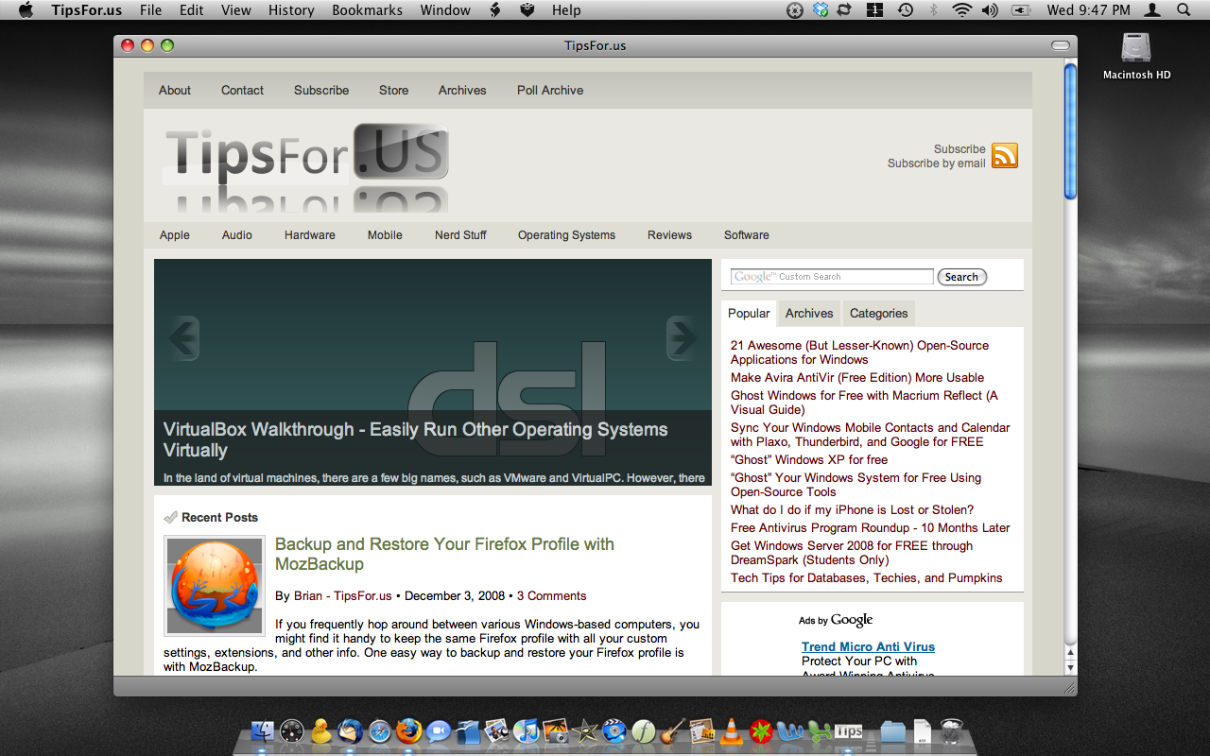Launch iTunes music note icon in Dock

tap(527, 730)
